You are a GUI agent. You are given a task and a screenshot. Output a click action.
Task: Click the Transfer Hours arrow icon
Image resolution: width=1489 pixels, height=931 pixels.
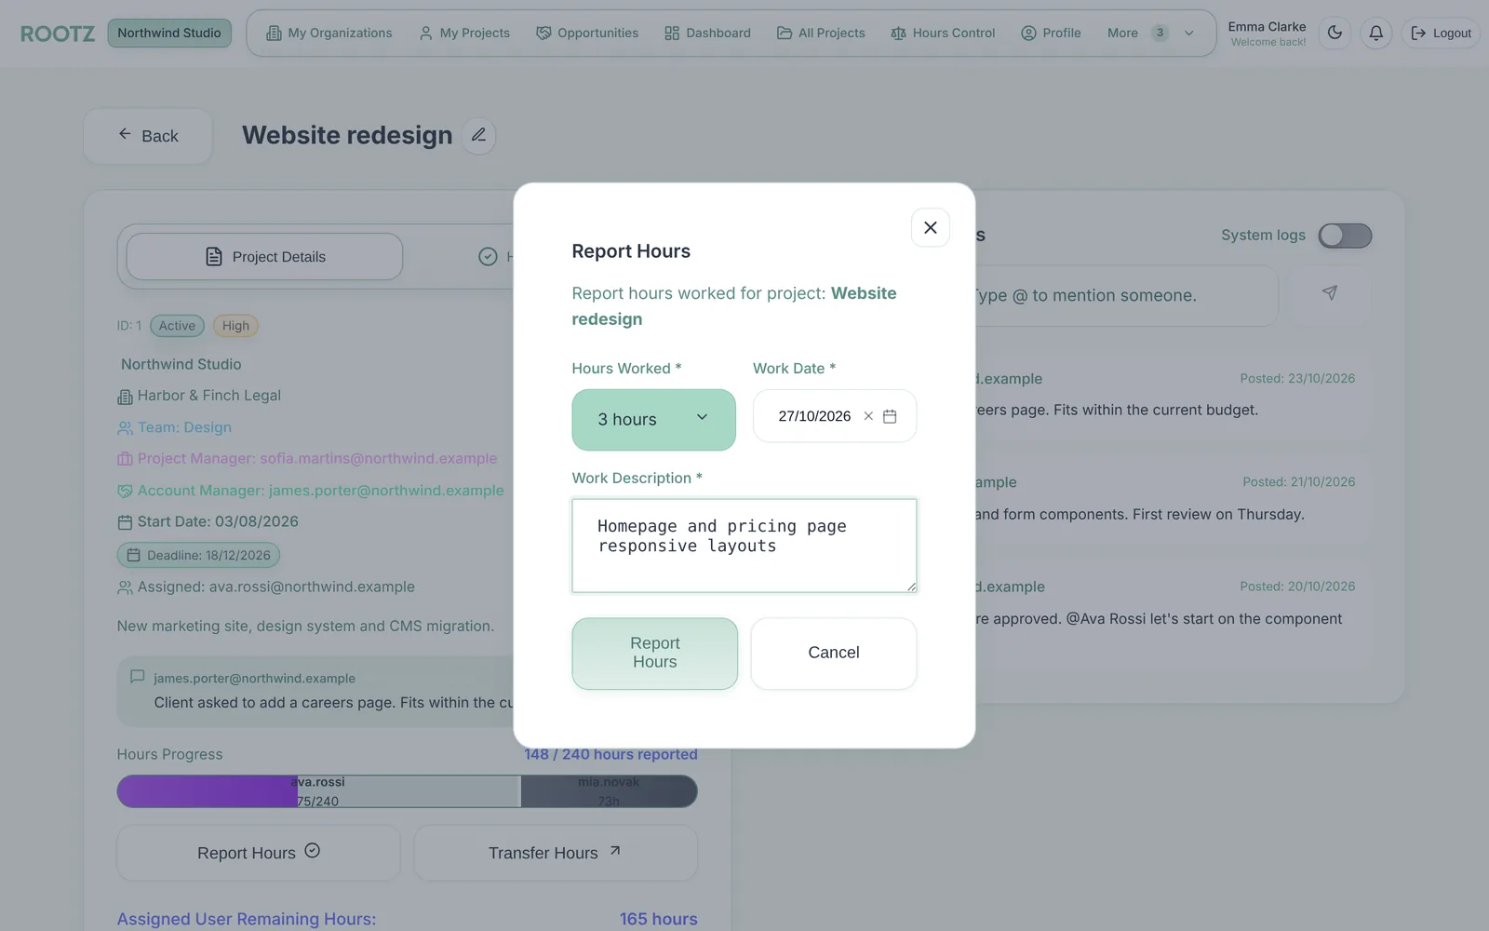click(x=614, y=851)
